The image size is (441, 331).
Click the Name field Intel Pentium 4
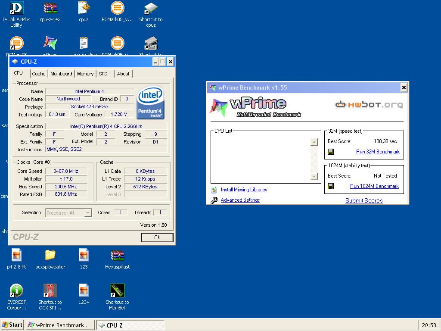[x=90, y=91]
